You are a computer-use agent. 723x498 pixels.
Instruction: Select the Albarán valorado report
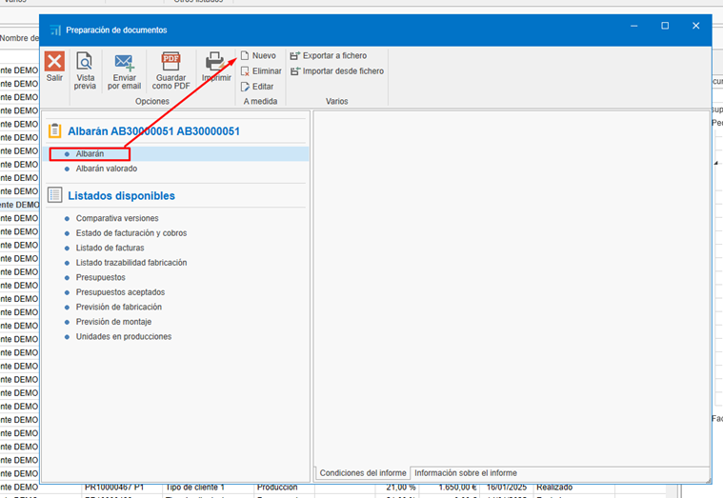107,169
